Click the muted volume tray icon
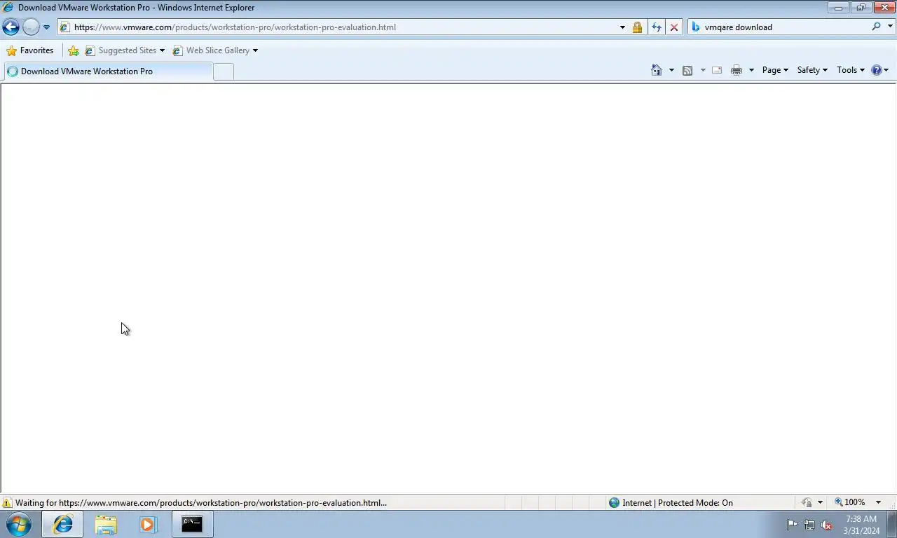Viewport: 897px width, 538px height. click(826, 525)
